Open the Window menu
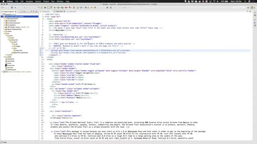The image size is (257, 144). point(60,1)
